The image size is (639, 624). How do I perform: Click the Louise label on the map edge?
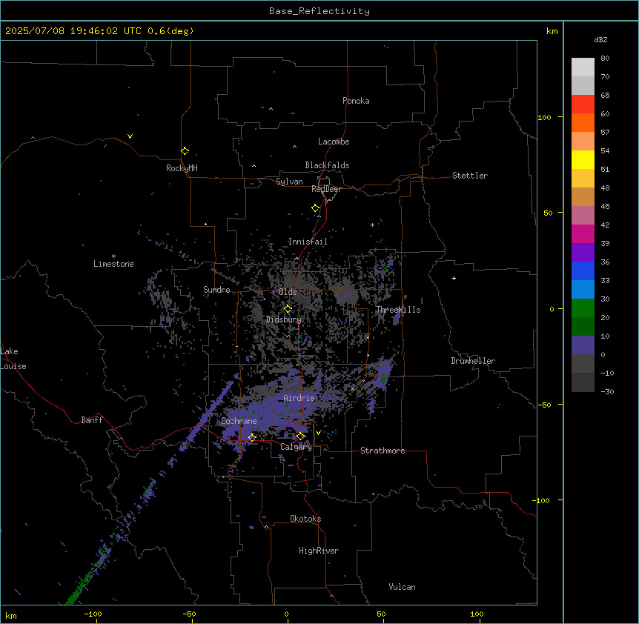pos(13,366)
